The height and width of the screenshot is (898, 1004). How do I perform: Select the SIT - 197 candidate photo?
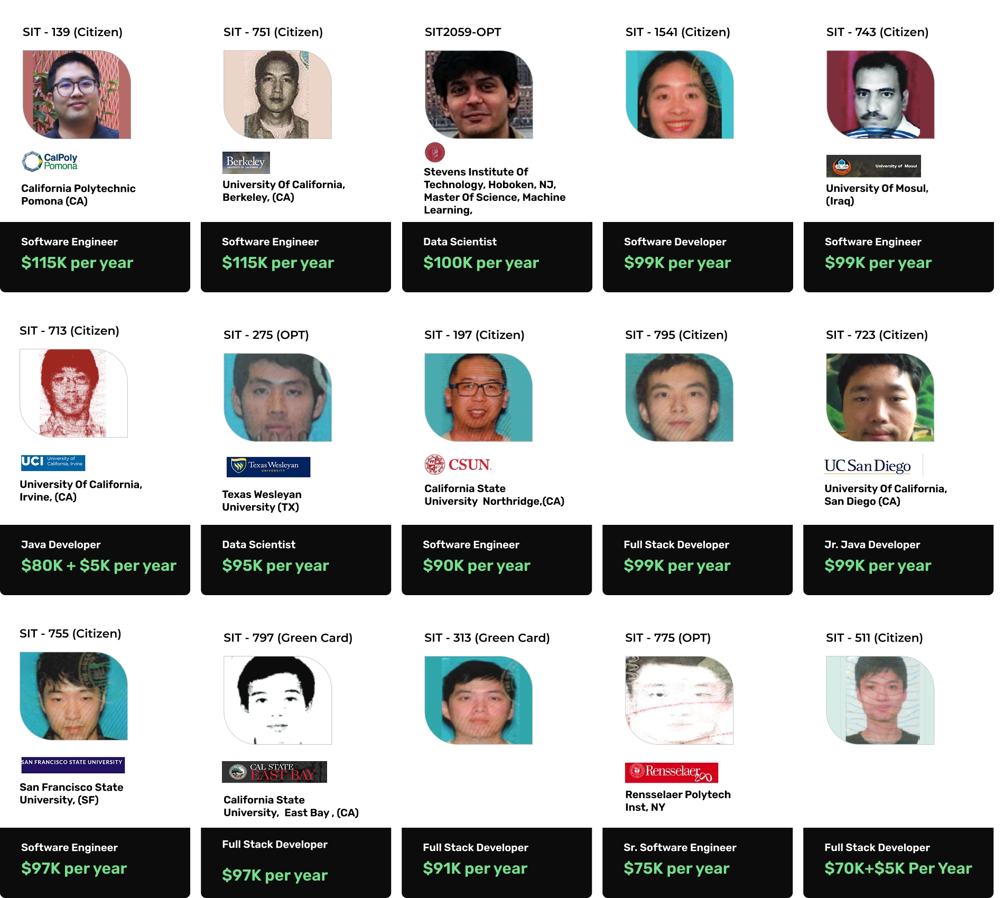pos(478,397)
